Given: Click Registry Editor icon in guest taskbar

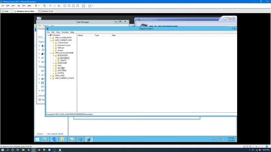Looking at the screenshot, I should tap(89, 139).
